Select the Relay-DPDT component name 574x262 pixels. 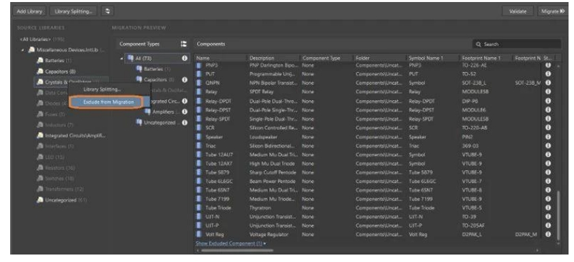(x=218, y=101)
